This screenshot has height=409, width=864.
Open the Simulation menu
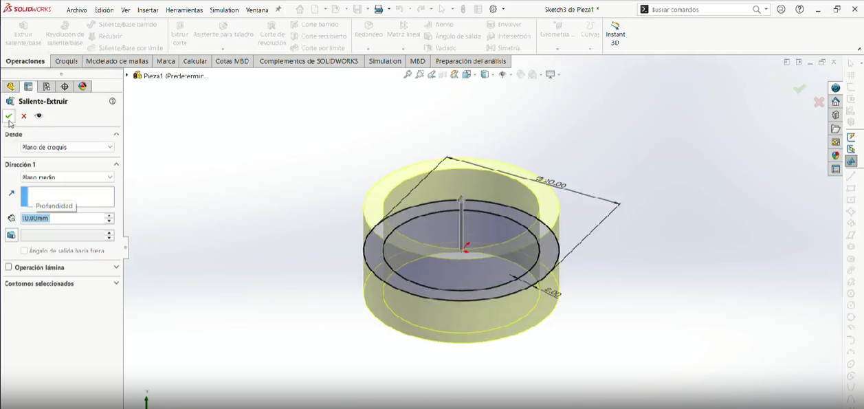point(224,10)
